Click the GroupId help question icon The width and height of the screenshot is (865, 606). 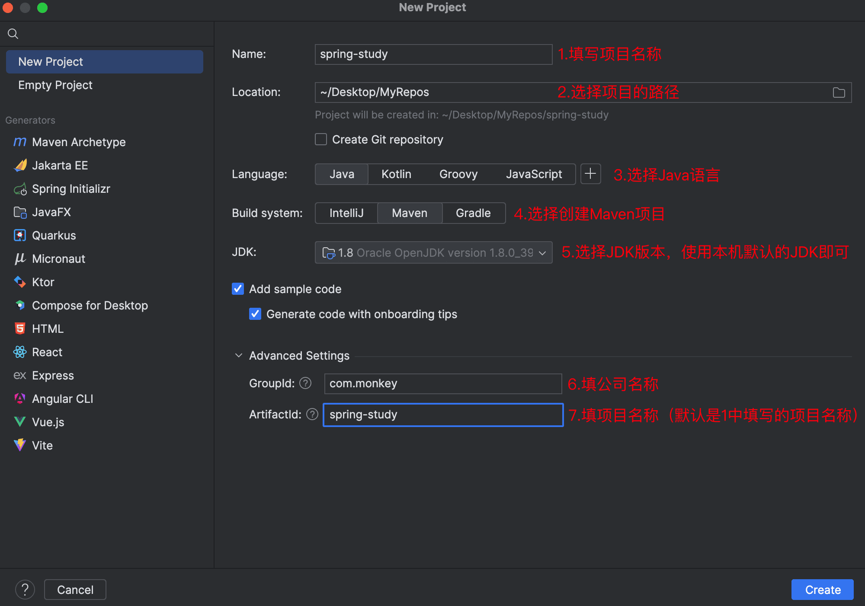coord(305,383)
